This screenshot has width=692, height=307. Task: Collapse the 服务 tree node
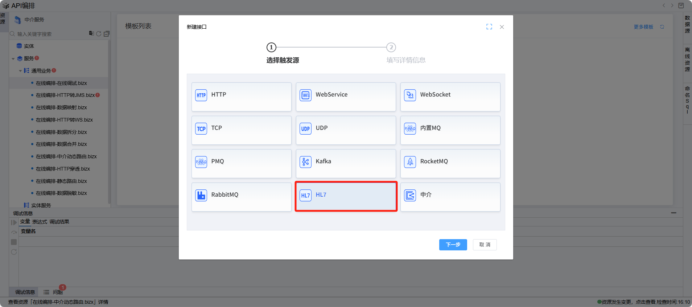(13, 59)
